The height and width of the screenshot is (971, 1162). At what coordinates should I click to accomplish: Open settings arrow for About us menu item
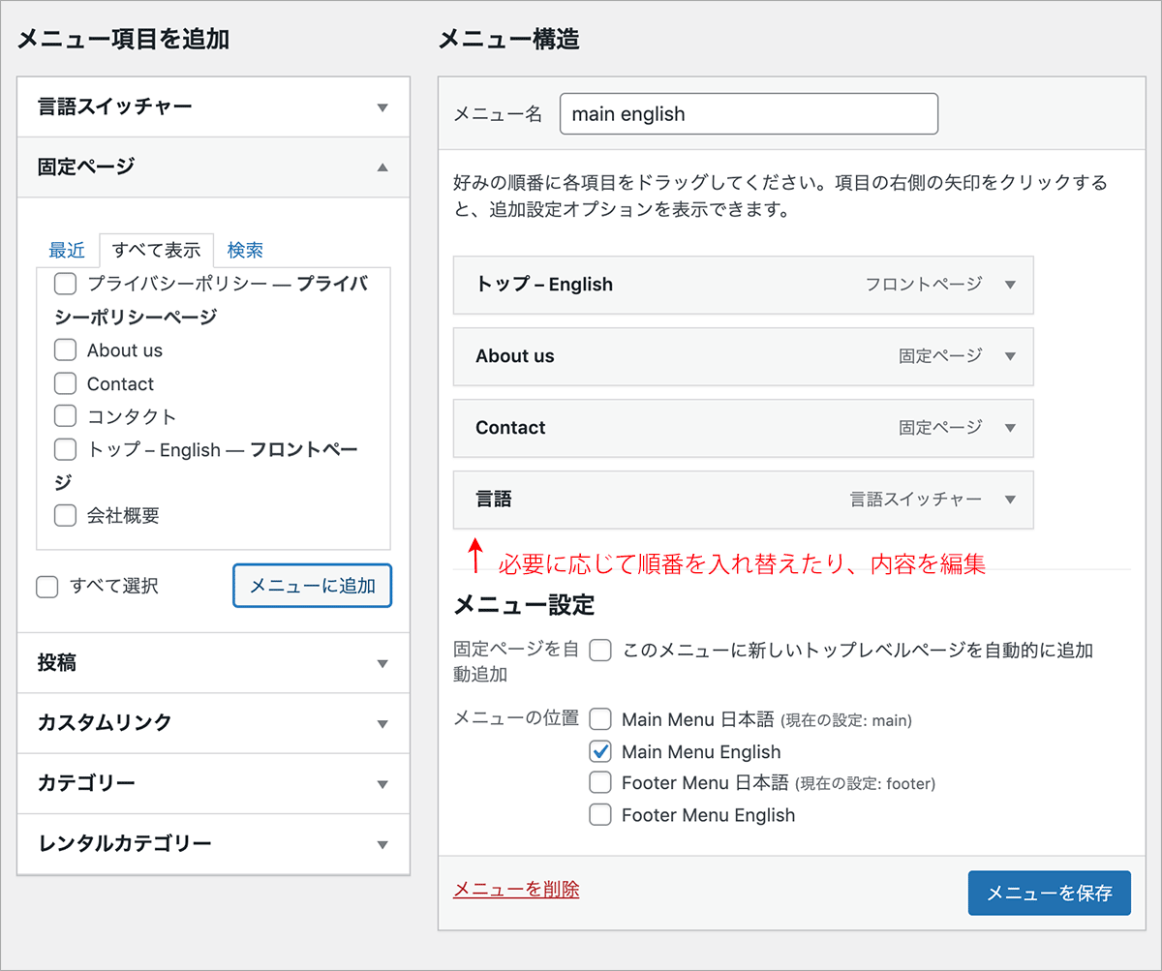point(1010,356)
